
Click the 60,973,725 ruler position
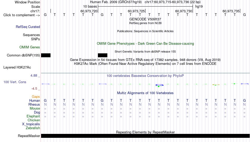pyautogui.click(x=136, y=11)
